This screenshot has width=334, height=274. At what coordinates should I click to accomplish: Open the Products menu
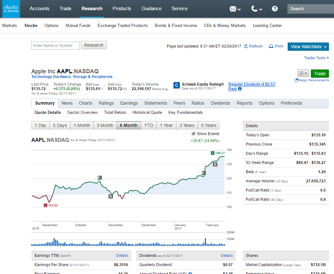coord(121,9)
